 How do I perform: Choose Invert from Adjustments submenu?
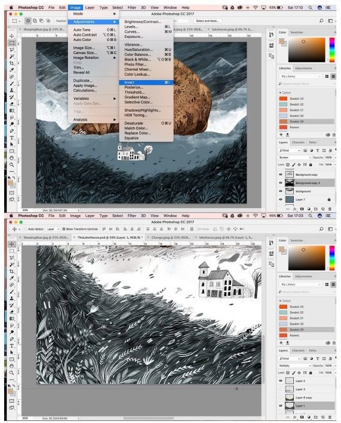tap(146, 82)
